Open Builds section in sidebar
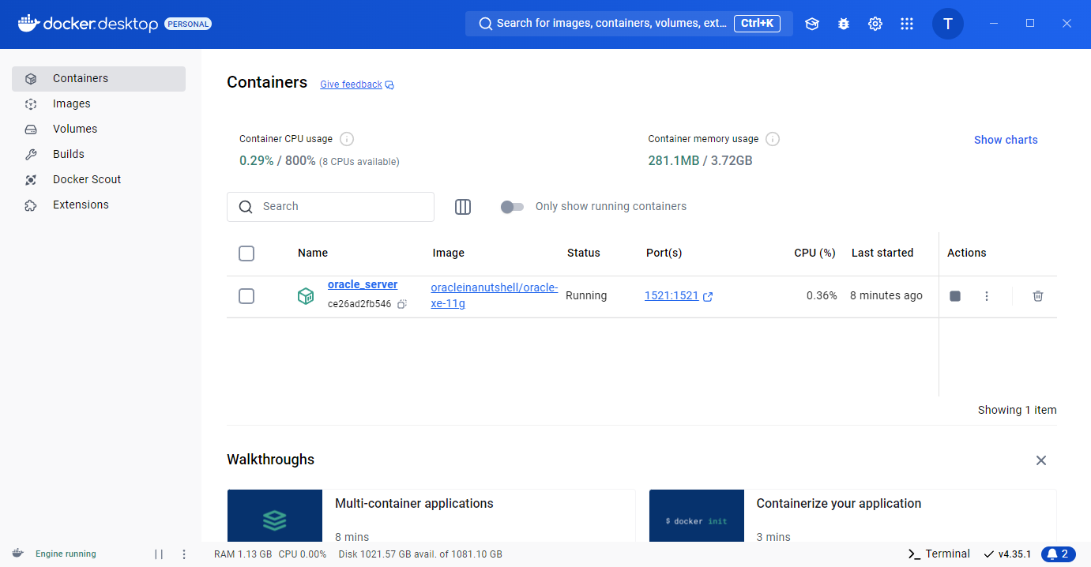Image resolution: width=1091 pixels, height=567 pixels. coord(99,155)
